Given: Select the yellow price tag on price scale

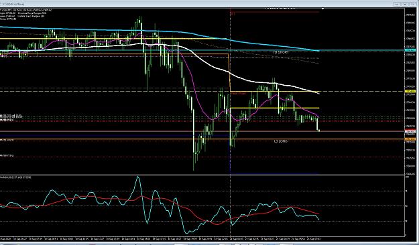Looking at the screenshot, I should tap(410, 91).
